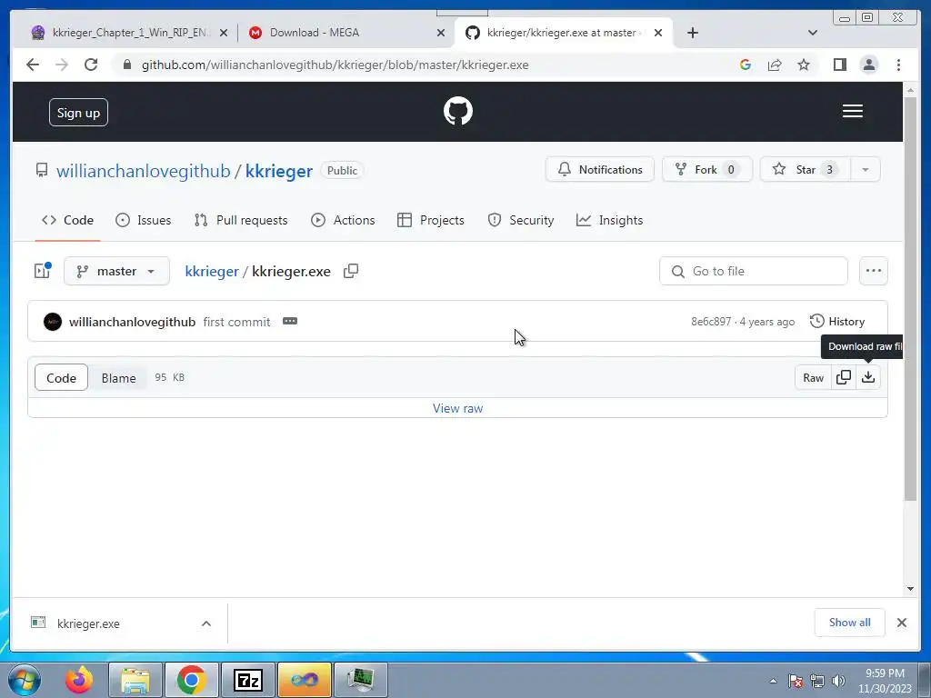
Task: Open the Windows Start menu
Action: [x=25, y=680]
